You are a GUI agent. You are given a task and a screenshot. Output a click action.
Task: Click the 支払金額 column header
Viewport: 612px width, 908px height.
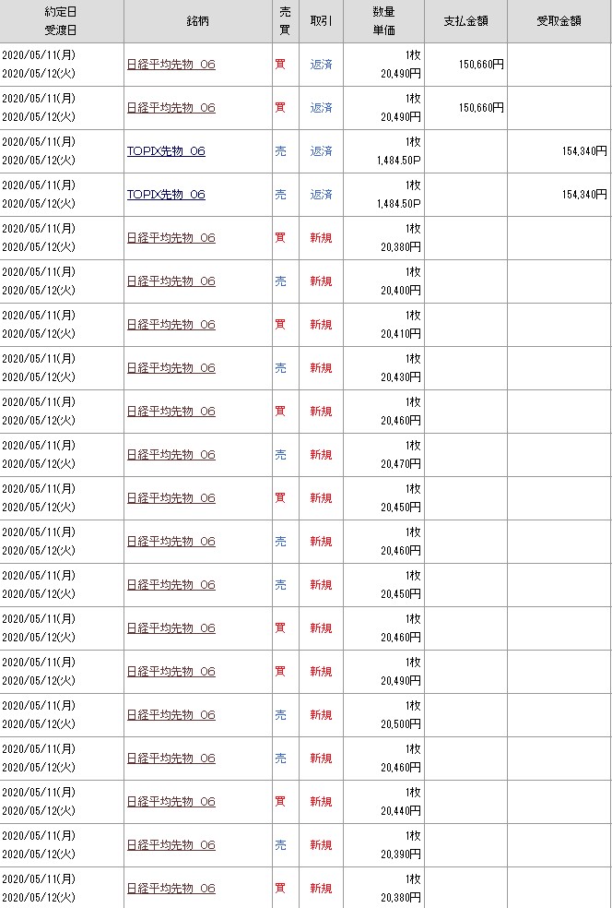(465, 21)
